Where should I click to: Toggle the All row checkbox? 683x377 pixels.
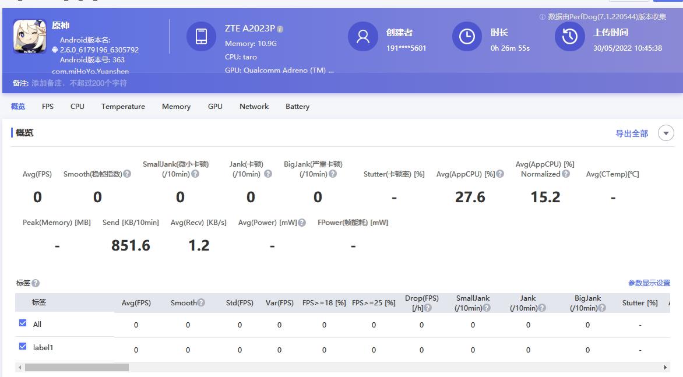23,323
